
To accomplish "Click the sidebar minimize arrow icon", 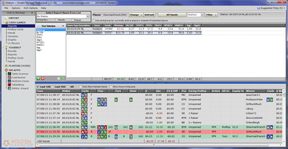I will [32, 13].
